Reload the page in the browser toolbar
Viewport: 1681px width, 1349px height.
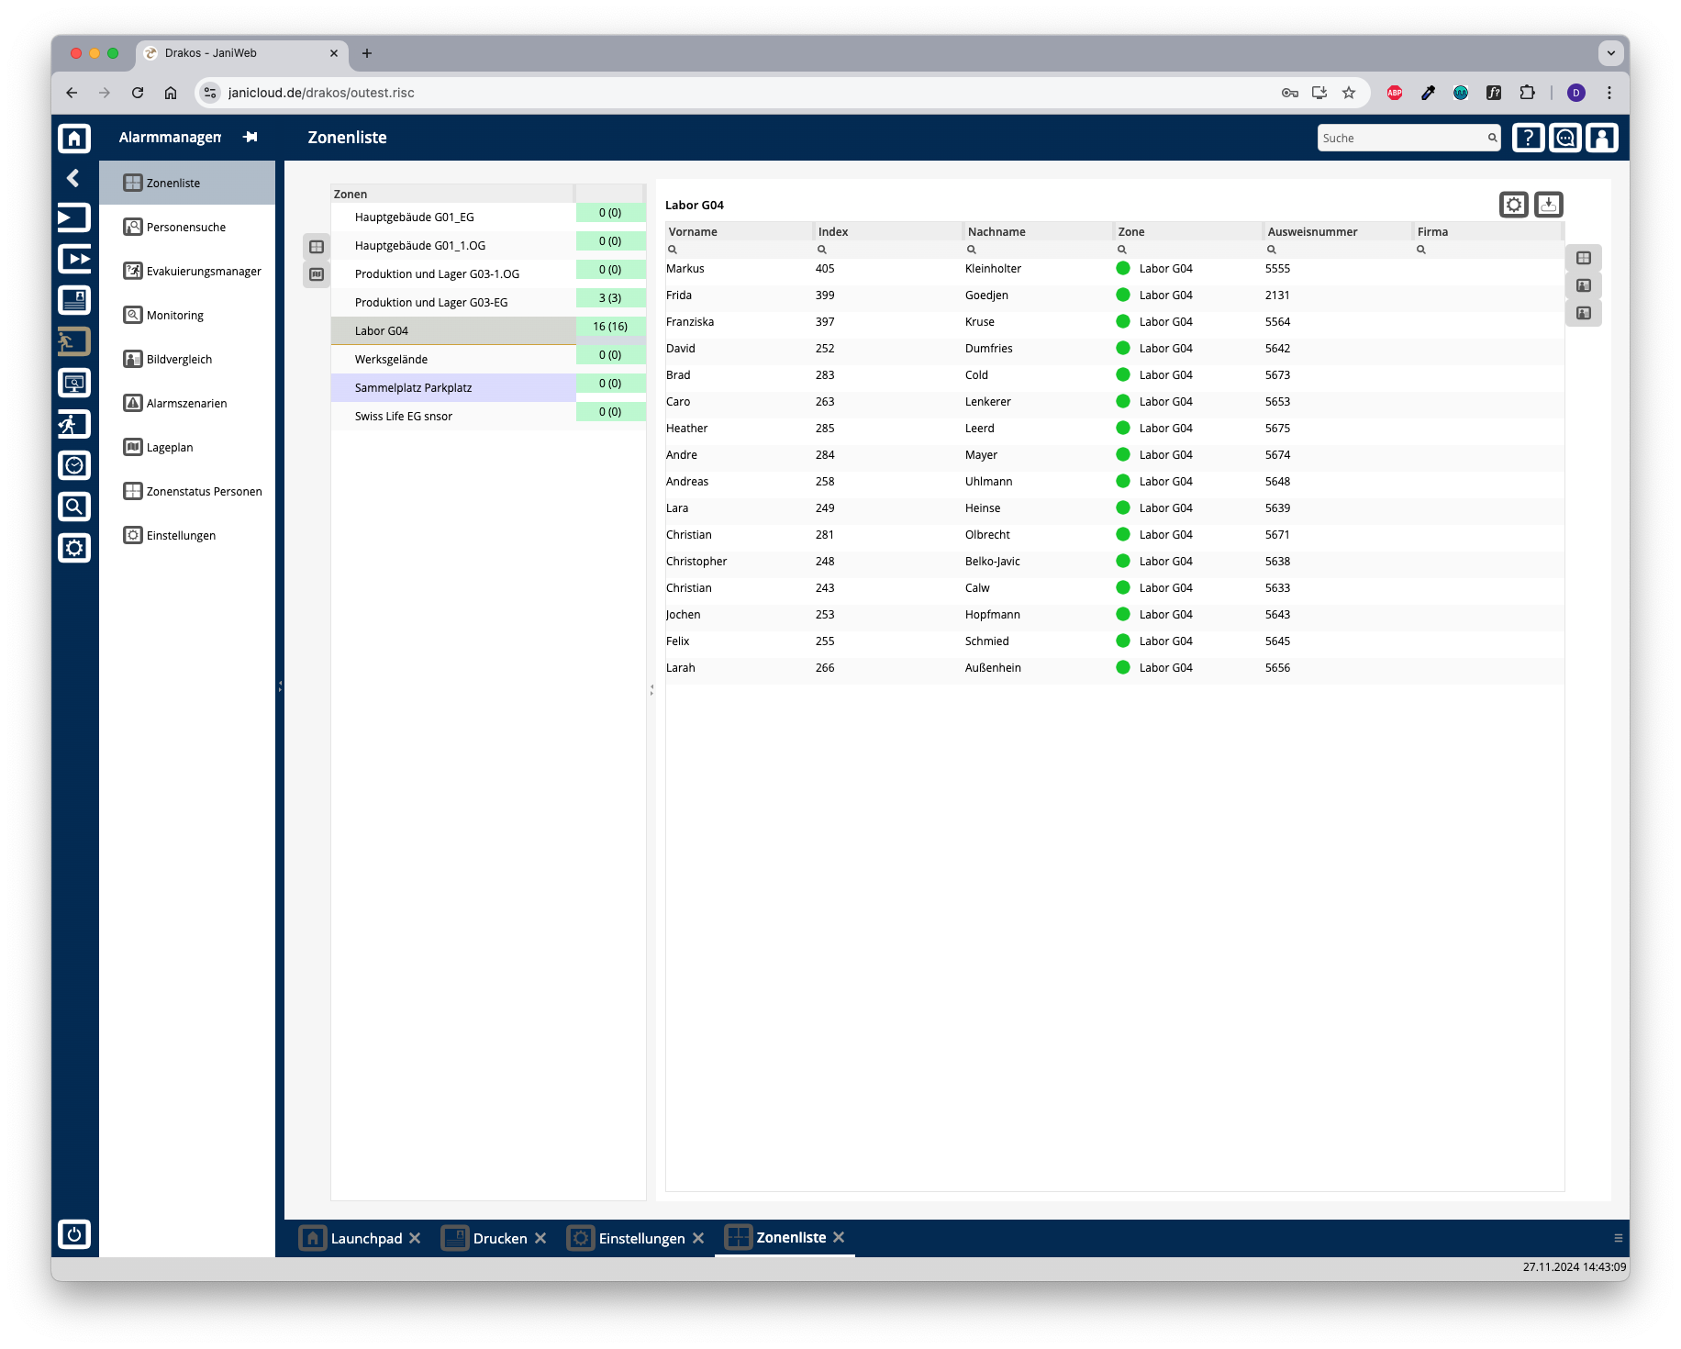pyautogui.click(x=138, y=93)
